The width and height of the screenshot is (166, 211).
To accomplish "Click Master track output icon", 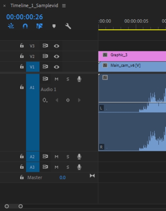I will pyautogui.click(x=92, y=176).
